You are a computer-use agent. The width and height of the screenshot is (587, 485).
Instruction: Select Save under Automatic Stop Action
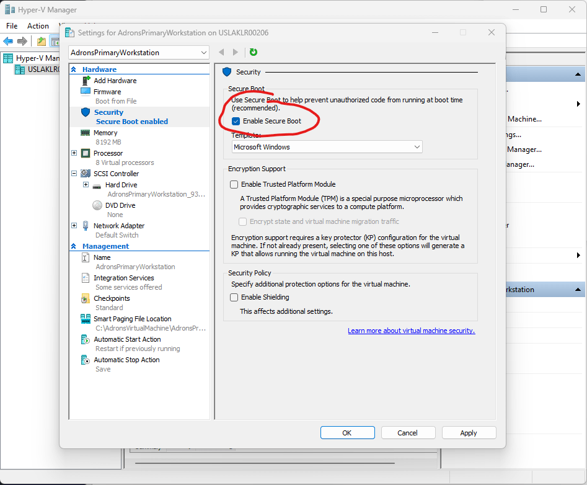tap(103, 369)
